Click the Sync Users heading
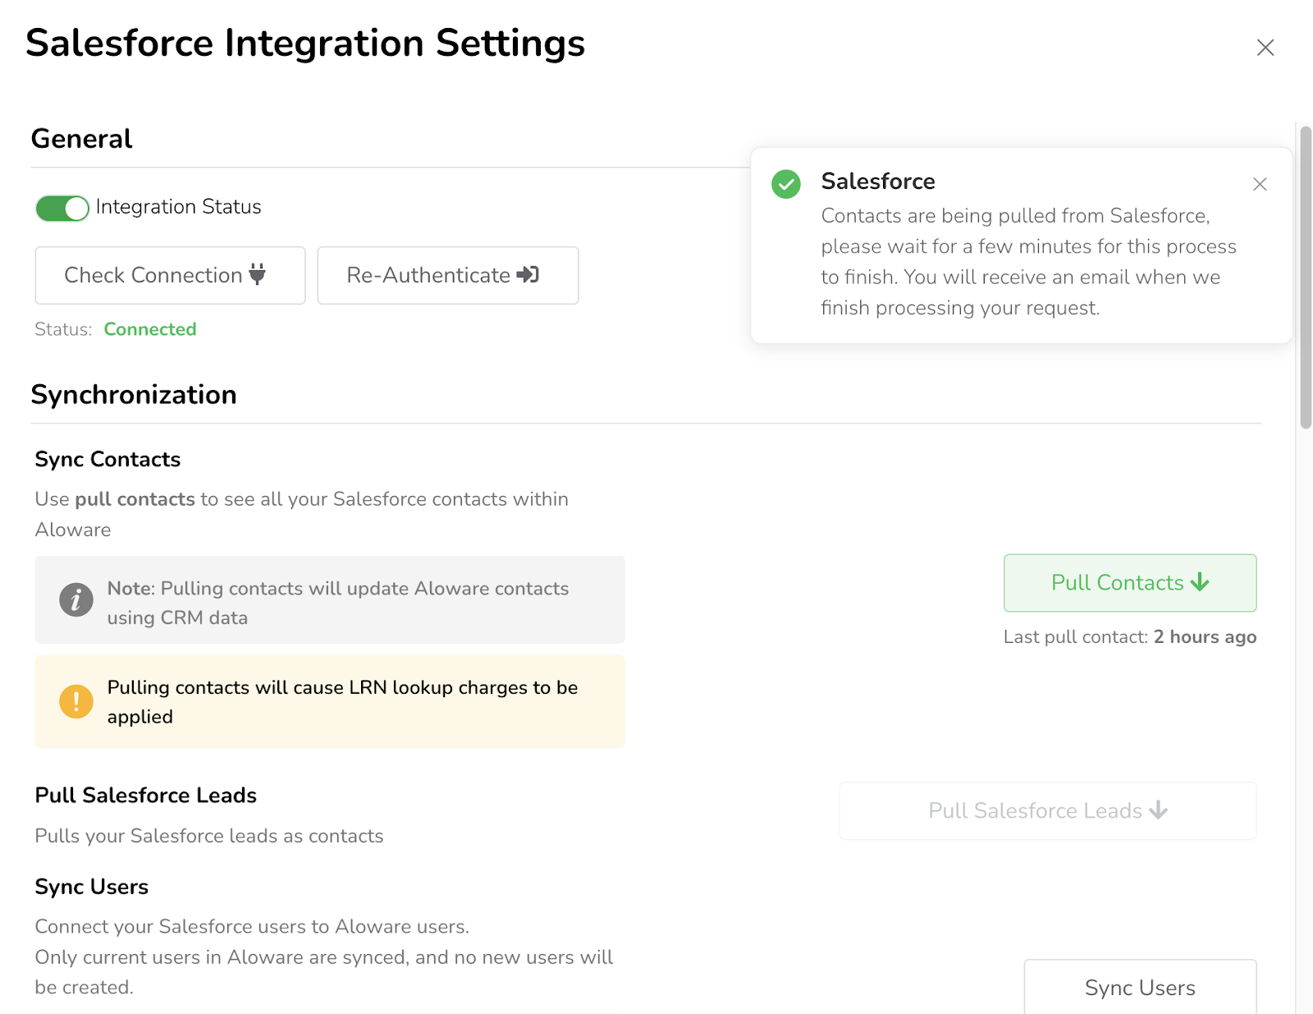This screenshot has width=1313, height=1014. [92, 887]
